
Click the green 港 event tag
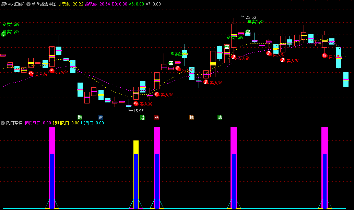point(142,117)
